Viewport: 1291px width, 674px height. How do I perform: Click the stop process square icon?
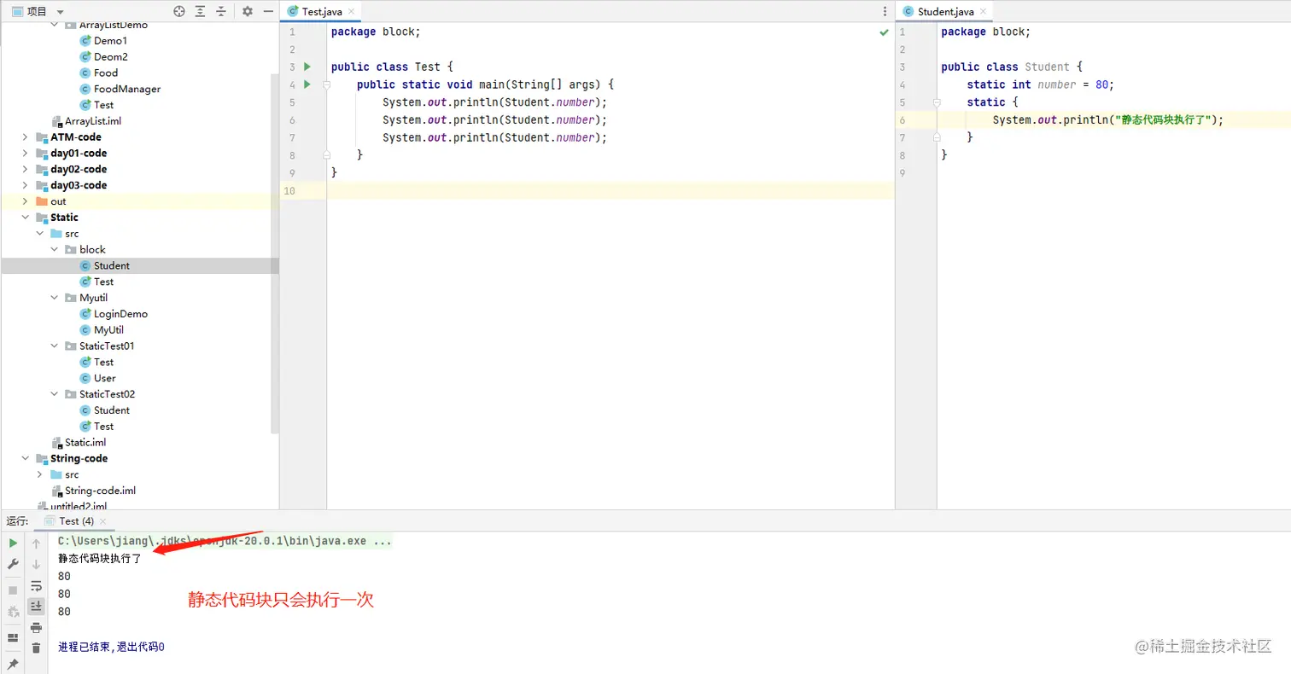point(13,590)
